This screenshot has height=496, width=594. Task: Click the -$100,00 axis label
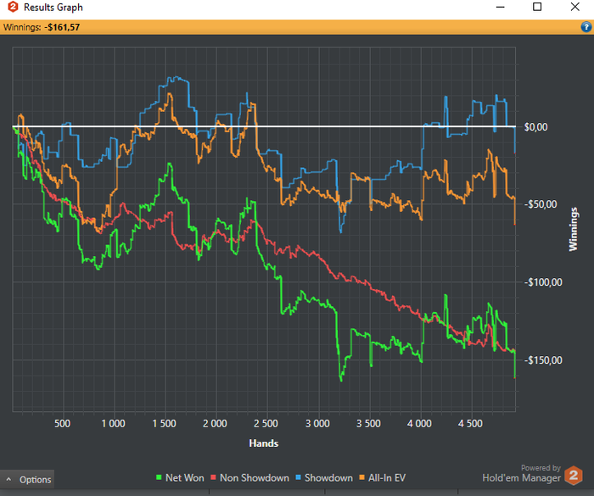click(543, 282)
